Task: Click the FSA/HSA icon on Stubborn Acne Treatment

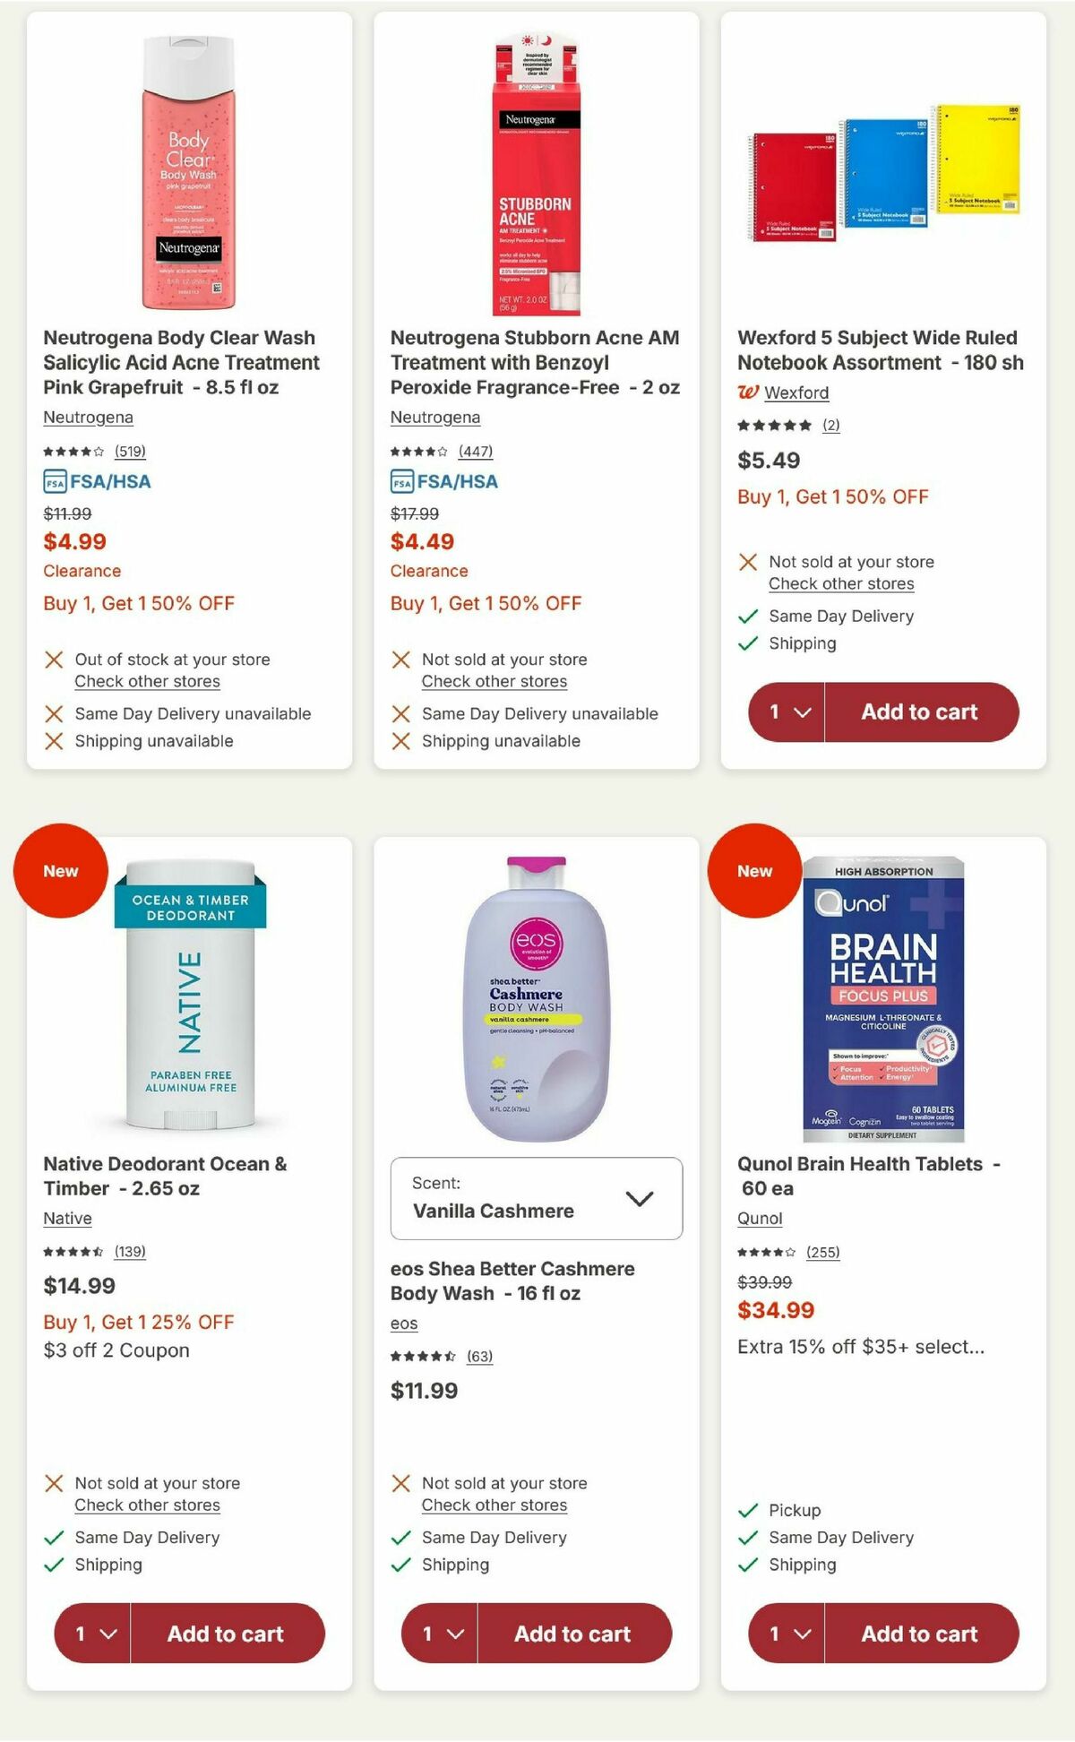Action: [400, 481]
